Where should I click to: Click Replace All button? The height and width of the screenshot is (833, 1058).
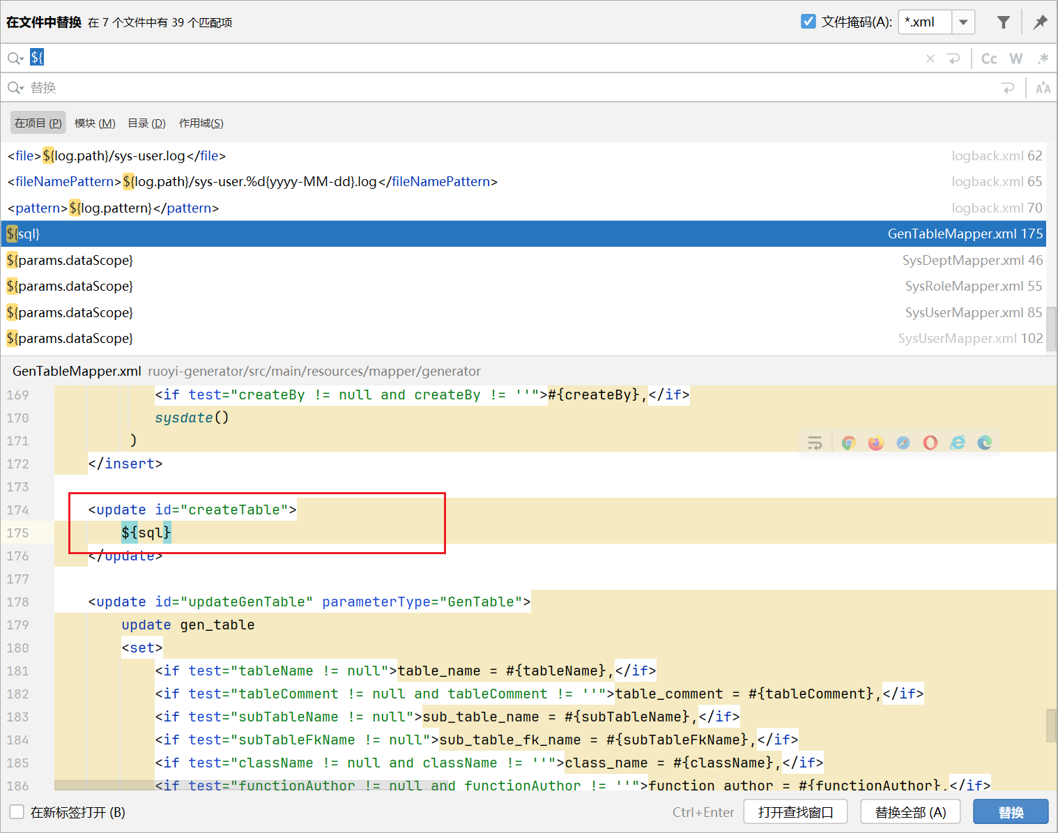pyautogui.click(x=910, y=812)
